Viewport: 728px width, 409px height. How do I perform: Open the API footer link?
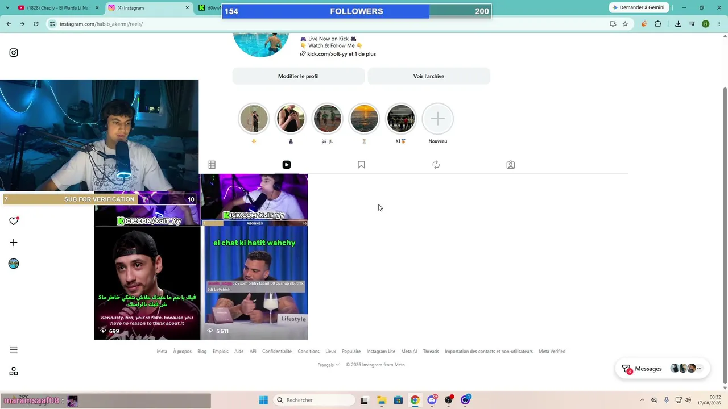253,352
